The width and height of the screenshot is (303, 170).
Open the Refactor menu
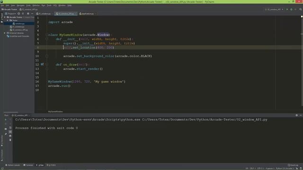(36, 5)
